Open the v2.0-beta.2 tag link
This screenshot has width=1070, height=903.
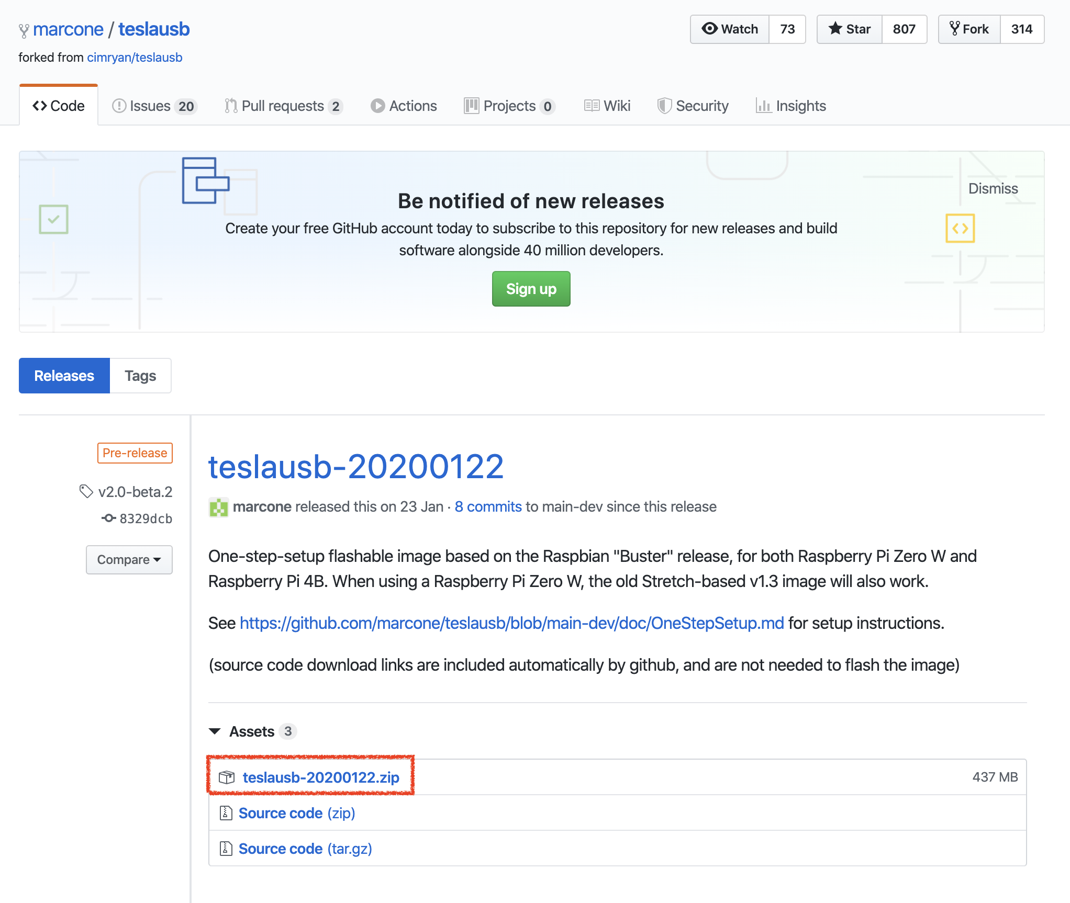(x=135, y=492)
